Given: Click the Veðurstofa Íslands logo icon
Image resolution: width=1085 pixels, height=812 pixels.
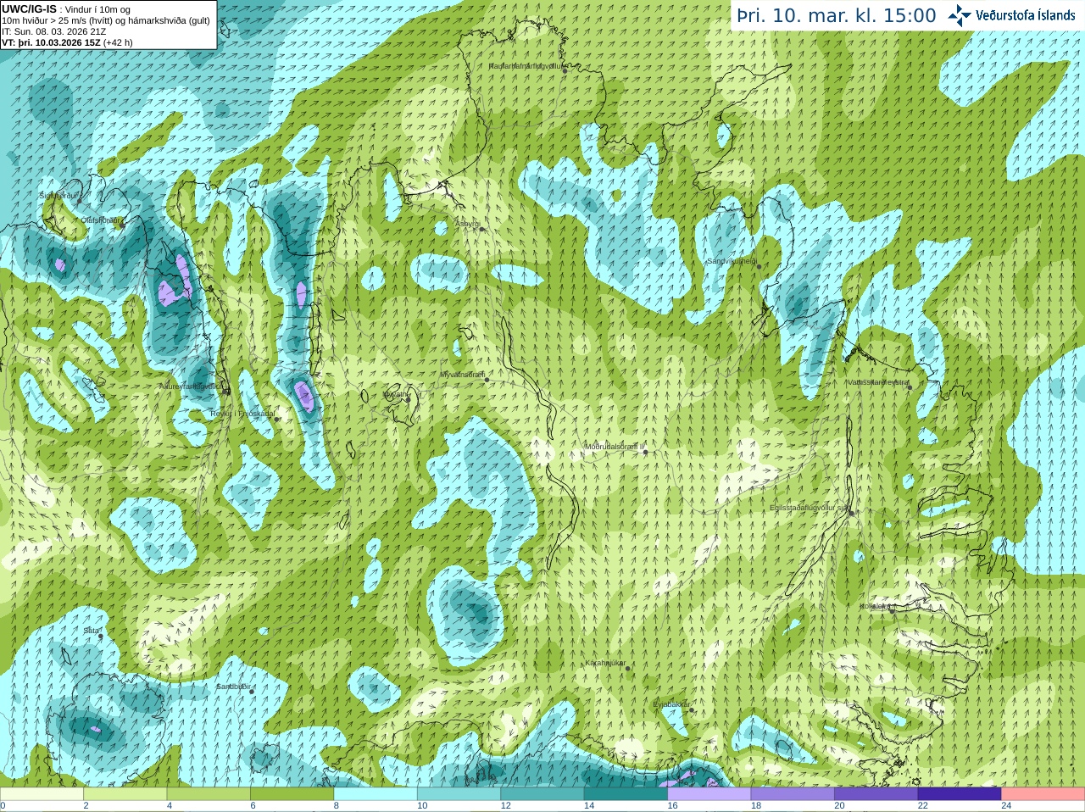Looking at the screenshot, I should [960, 15].
